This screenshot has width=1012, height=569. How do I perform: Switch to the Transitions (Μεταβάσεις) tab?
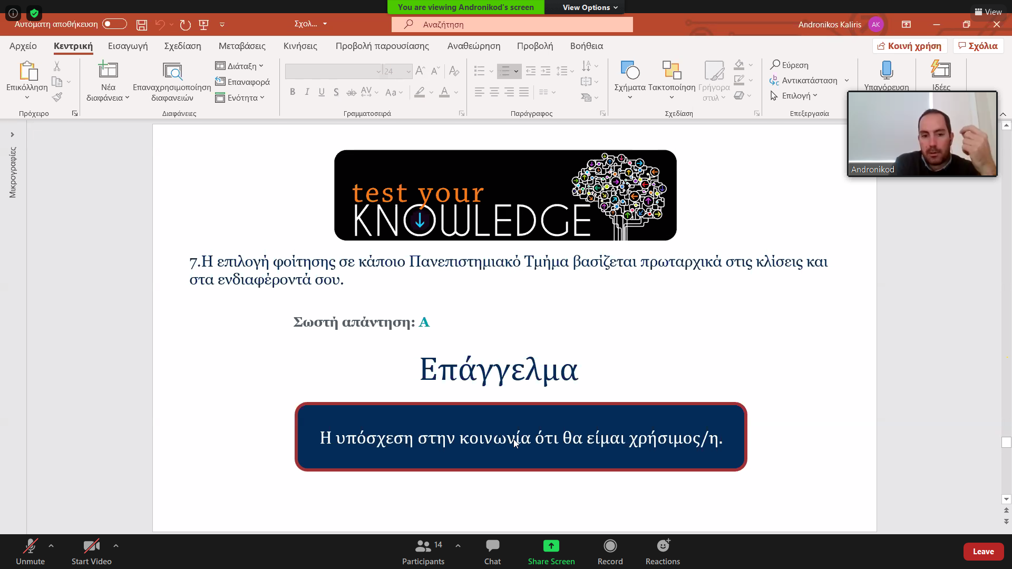click(x=242, y=46)
